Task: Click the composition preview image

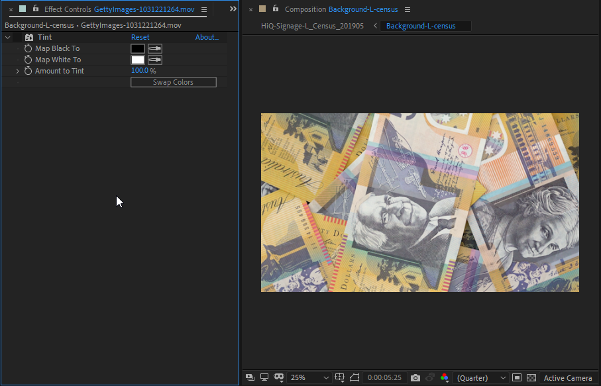Action: (420, 203)
